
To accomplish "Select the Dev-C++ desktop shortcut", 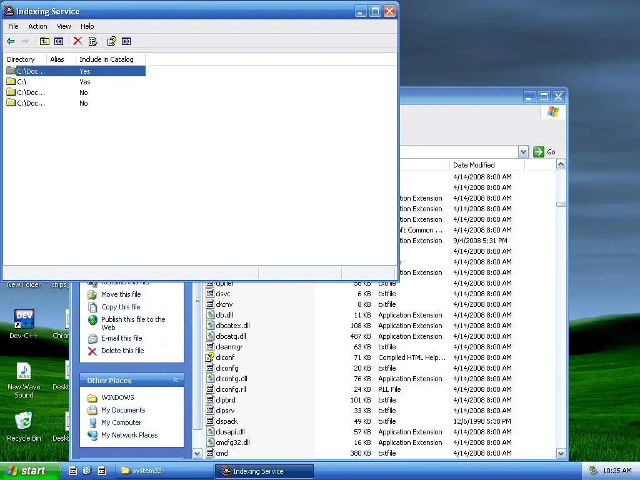I will [24, 324].
